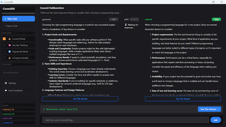226x127 pixels.
Task: Click Use This Answer in best-answer bar
Action: (x=209, y=109)
